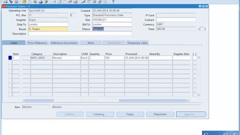Click the Clear Record toolbar icon

point(70,1)
